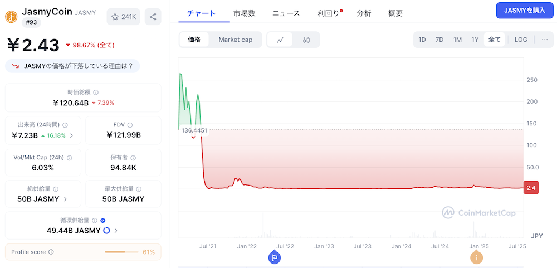Click the Profile score progress bar

pos(121,252)
